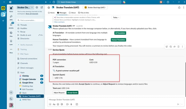186x109 pixels.
Task: Click the Show all channels link
Action: (32, 14)
